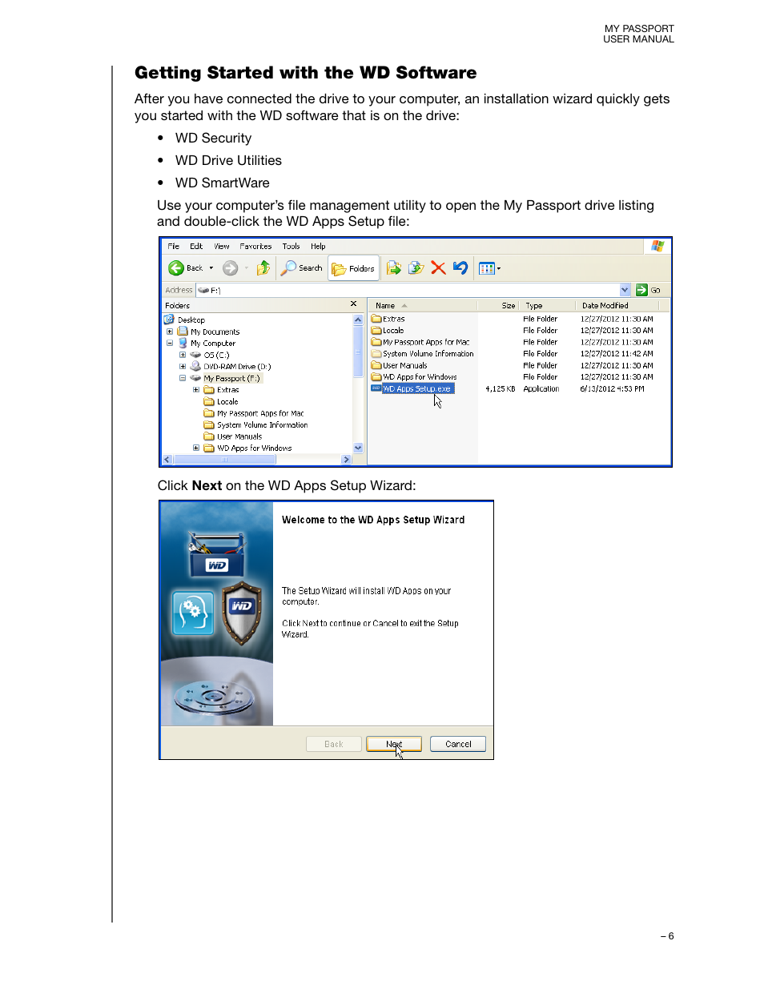Open the Tools menu
This screenshot has height=989, width=764.
[292, 247]
